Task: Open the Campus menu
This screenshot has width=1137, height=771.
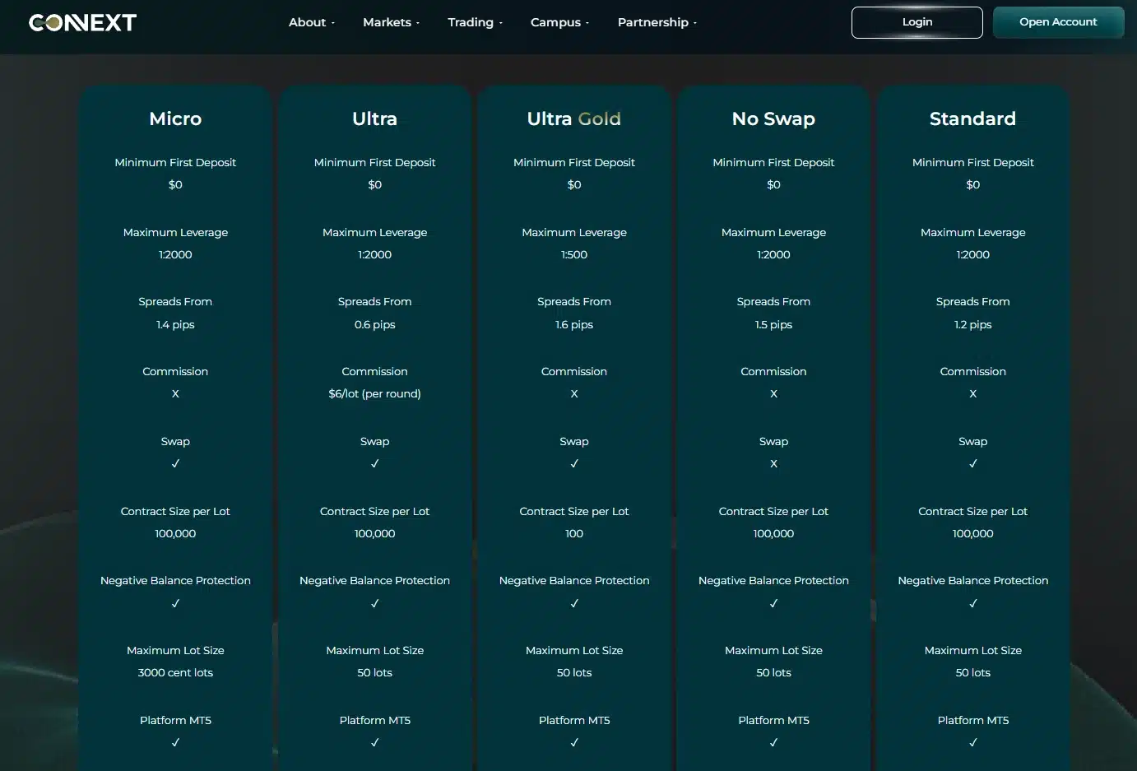Action: click(559, 23)
